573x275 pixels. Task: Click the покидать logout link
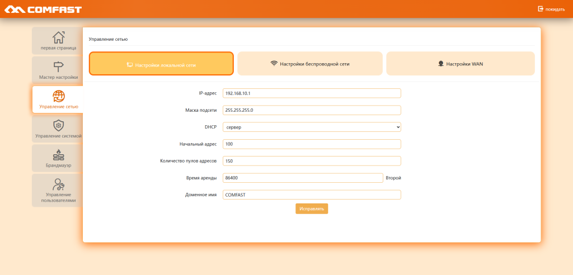555,10
